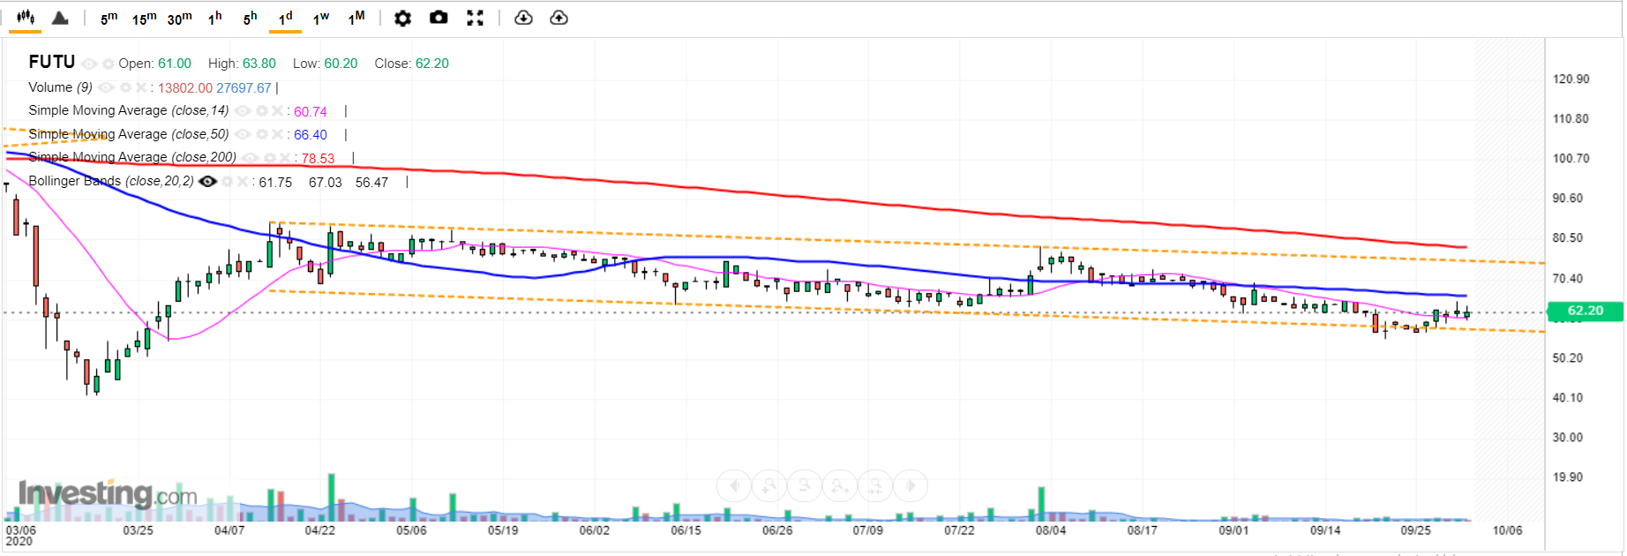This screenshot has width=1627, height=556.
Task: Open chart settings gear in toolbar
Action: pos(402,19)
